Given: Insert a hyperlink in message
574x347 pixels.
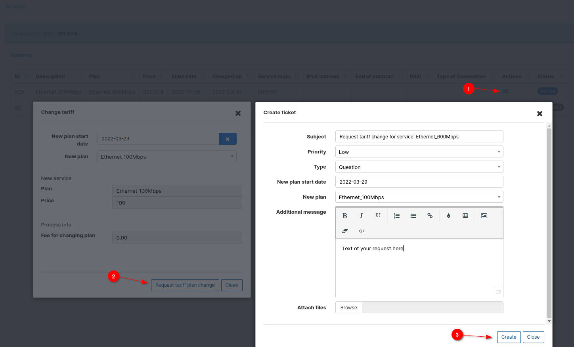Looking at the screenshot, I should (430, 216).
